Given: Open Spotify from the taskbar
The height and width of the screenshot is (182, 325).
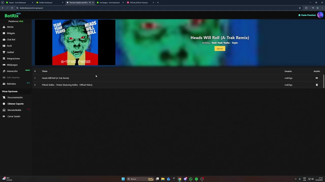Looking at the screenshot, I should (x=196, y=179).
